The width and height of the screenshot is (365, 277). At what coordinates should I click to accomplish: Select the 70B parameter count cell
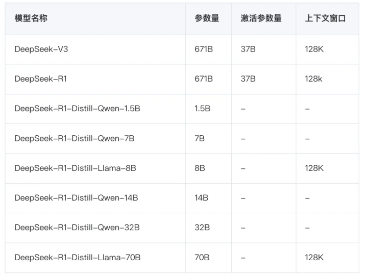point(202,258)
